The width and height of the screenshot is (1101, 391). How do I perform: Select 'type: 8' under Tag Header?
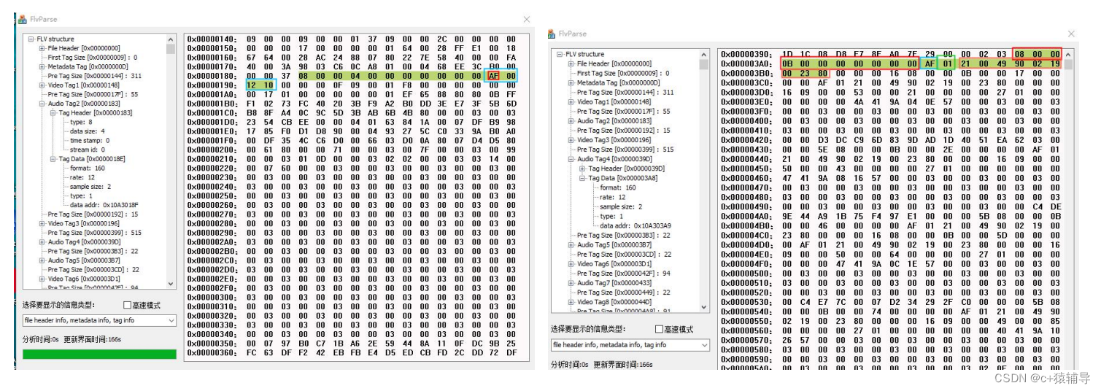(81, 122)
